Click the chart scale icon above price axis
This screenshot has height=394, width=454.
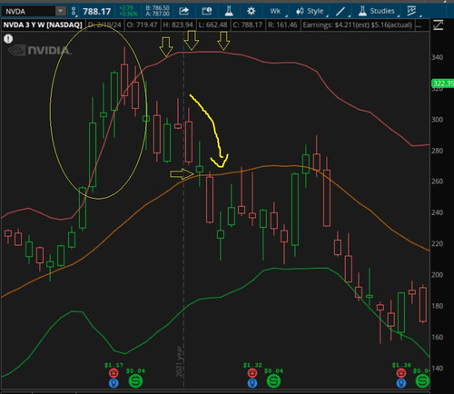click(438, 25)
